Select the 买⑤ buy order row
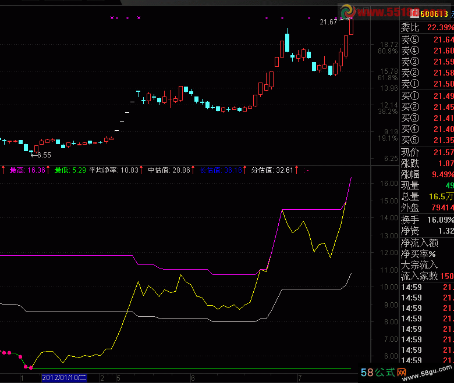This screenshot has width=454, height=383. pos(427,140)
